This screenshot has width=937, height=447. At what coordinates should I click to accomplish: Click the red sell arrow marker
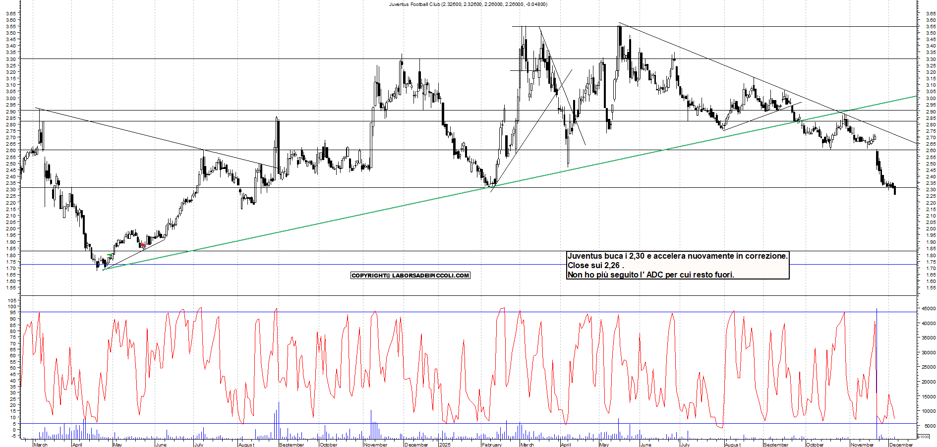[x=143, y=245]
